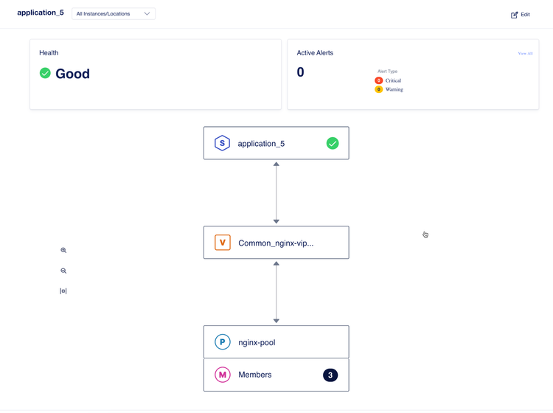
Task: Click the View All alerts link
Action: coord(525,53)
